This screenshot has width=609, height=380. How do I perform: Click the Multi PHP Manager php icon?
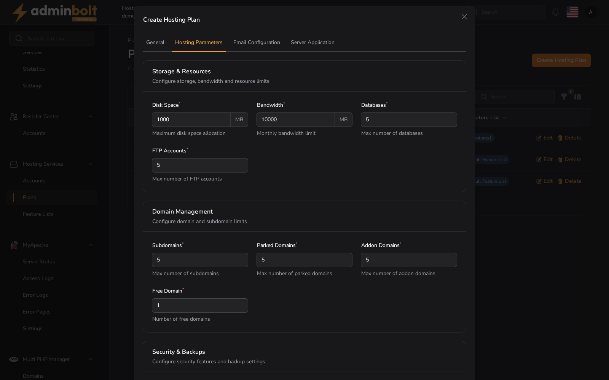[14, 359]
